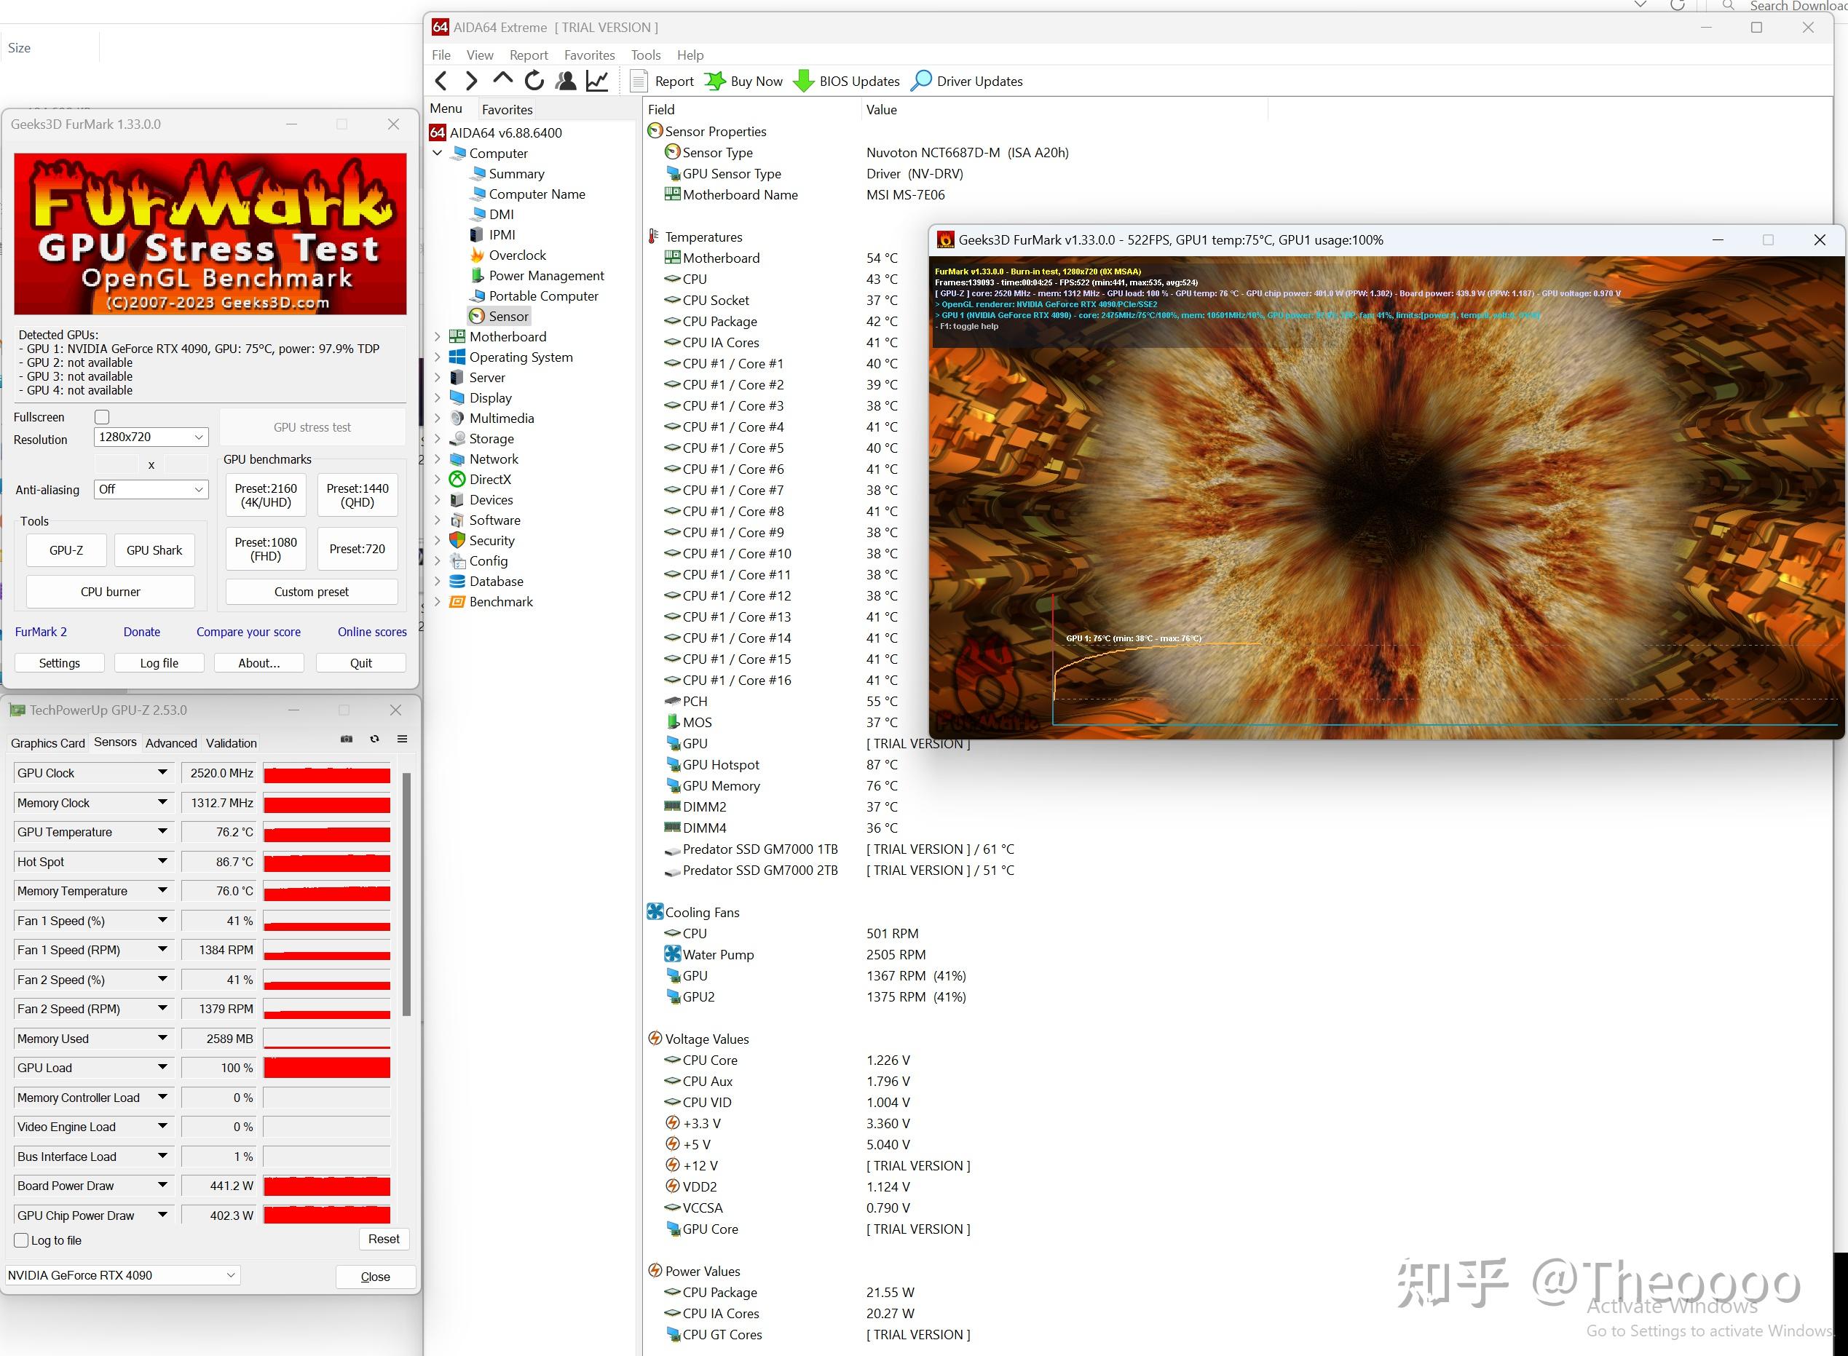
Task: Click AIDA64 Forward navigation arrow
Action: pyautogui.click(x=471, y=81)
